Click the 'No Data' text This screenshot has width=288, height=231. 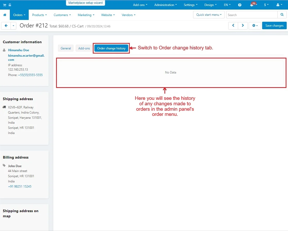coord(171,72)
